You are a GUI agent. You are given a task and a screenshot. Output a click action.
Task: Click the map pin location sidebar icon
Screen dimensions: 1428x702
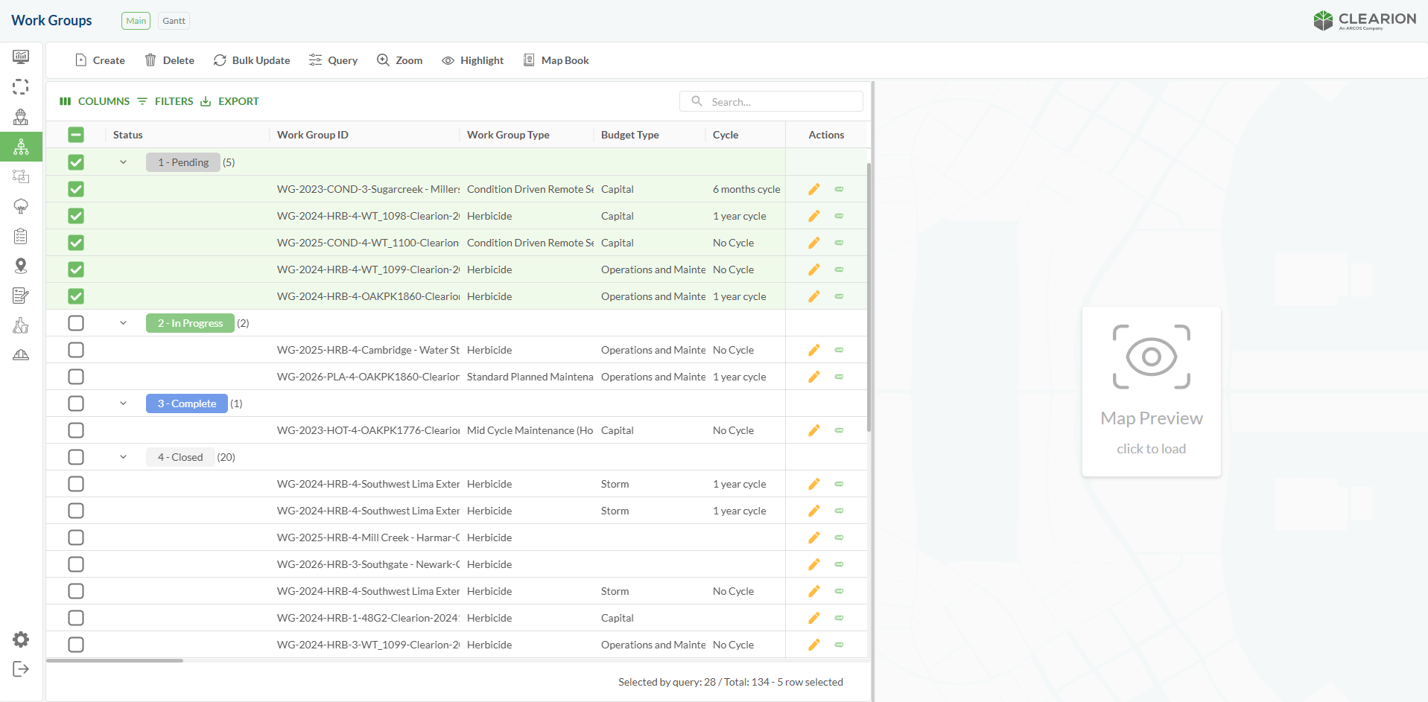click(x=21, y=266)
